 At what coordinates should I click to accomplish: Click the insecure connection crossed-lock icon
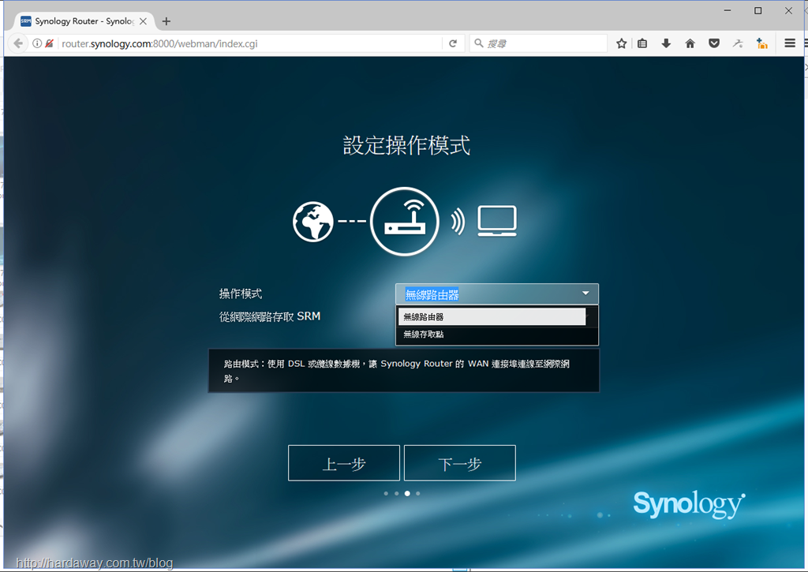click(x=49, y=44)
